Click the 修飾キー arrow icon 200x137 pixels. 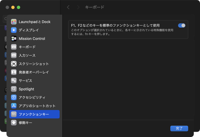[x=14, y=123]
